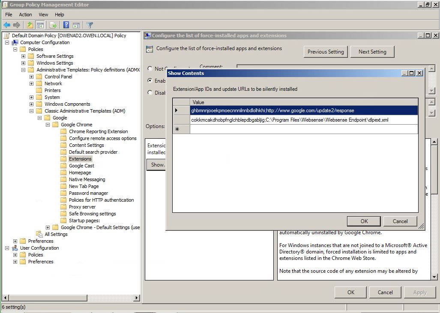This screenshot has height=313, width=440.
Task: Click the empty Value row marked with asterisk
Action: 300,129
